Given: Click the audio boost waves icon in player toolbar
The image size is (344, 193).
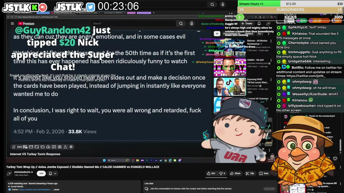Looking at the screenshot, I should [19, 147].
